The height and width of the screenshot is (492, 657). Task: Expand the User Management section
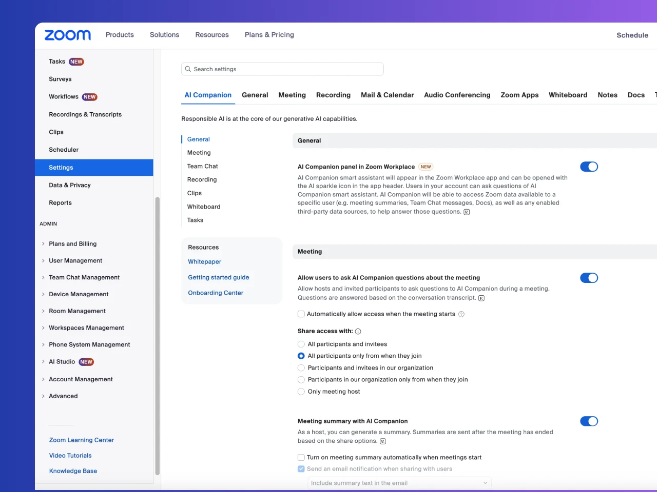pos(43,261)
